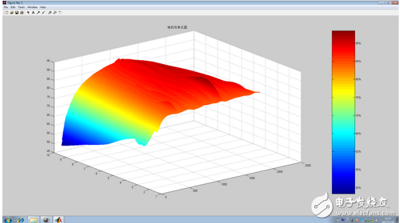Open the Window menu
400x223 pixels.
32,7
